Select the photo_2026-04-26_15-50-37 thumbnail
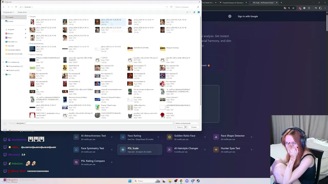The image size is (328, 184). point(32,22)
